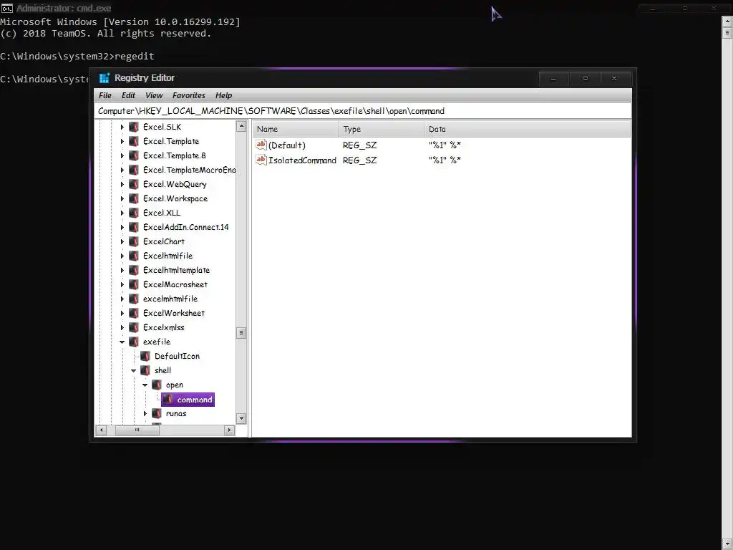The image size is (733, 550).
Task: Sort by the Type column header
Action: [381, 129]
